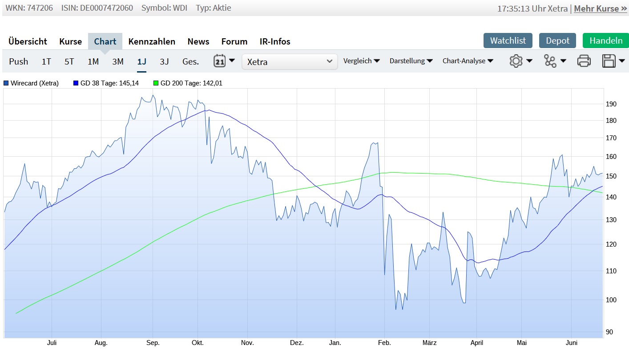This screenshot has height=349, width=629.
Task: Click the green Handeln button
Action: click(605, 40)
